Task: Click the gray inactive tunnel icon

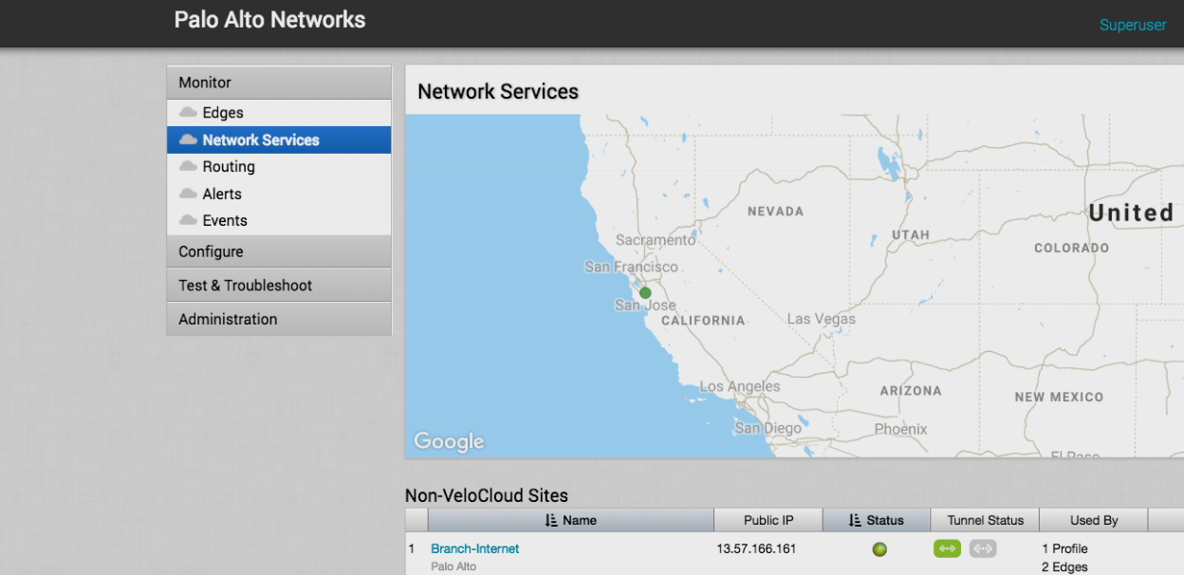Action: coord(983,548)
